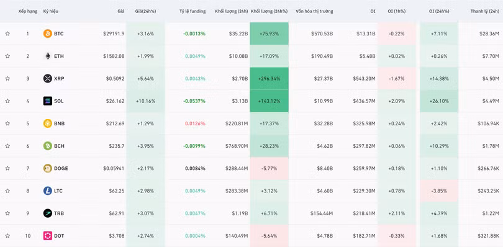Click the Litecoin LTC icon
Viewport: 503px width, 247px height.
click(x=47, y=191)
